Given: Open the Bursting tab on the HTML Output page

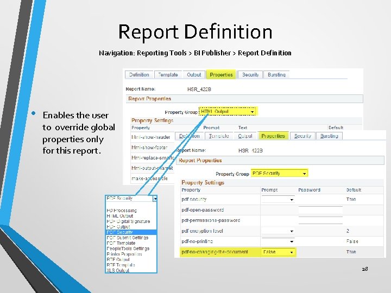Looking at the screenshot, I should pos(276,75).
